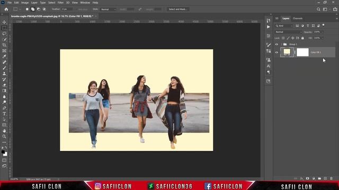This screenshot has width=339, height=190.
Task: Select the Pen tool
Action: click(4, 108)
